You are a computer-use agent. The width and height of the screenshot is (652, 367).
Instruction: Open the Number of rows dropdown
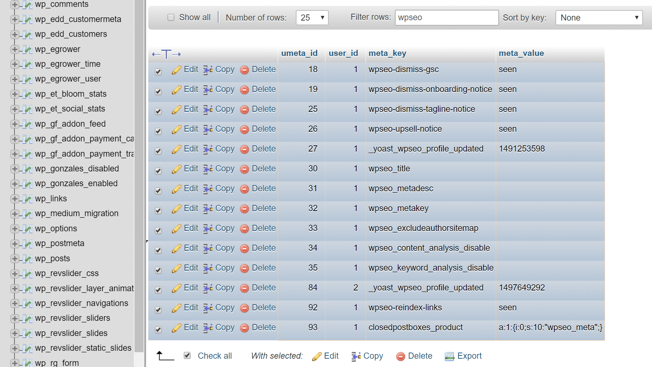(312, 17)
